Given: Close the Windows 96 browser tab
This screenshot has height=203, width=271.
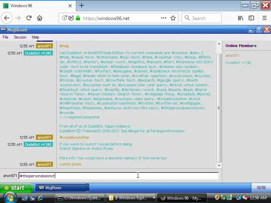Looking at the screenshot, I should (70, 6).
